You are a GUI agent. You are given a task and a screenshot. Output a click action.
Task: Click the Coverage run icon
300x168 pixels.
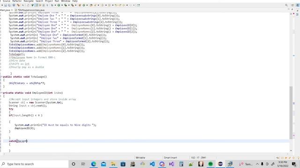click(66, 5)
